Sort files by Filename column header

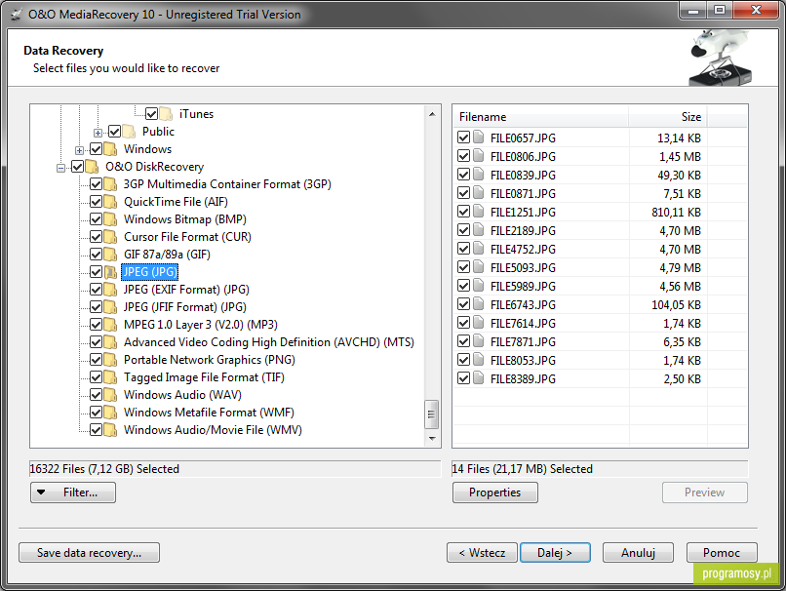540,117
